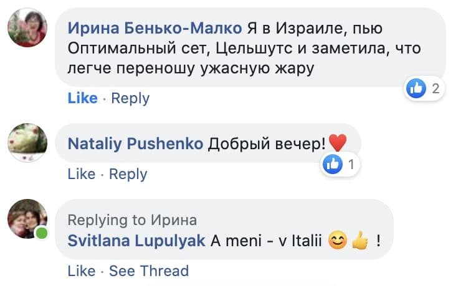Like Svitlana Lupulyak's comment
The width and height of the screenshot is (476, 286).
81,271
